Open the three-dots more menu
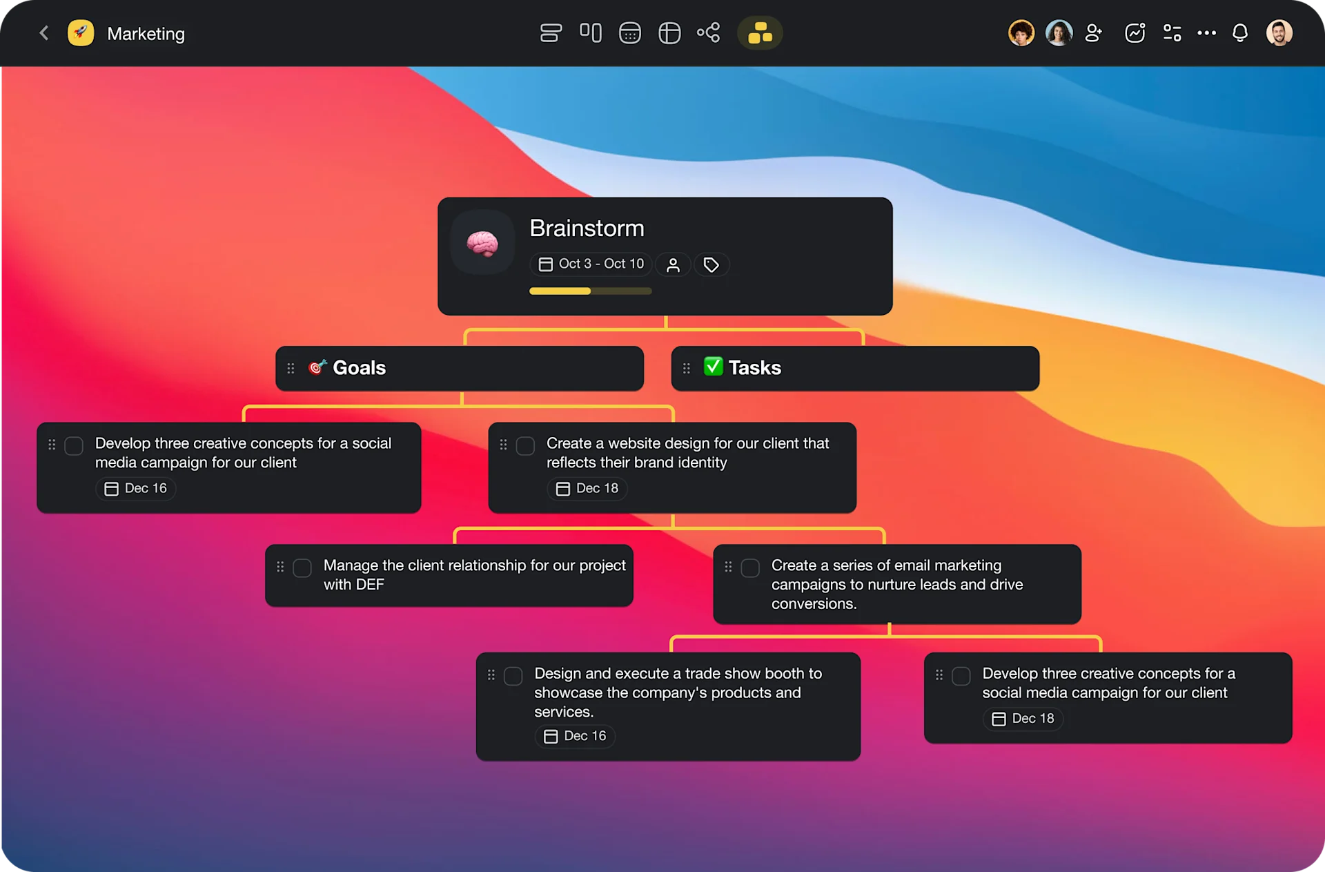This screenshot has height=872, width=1325. [x=1206, y=33]
